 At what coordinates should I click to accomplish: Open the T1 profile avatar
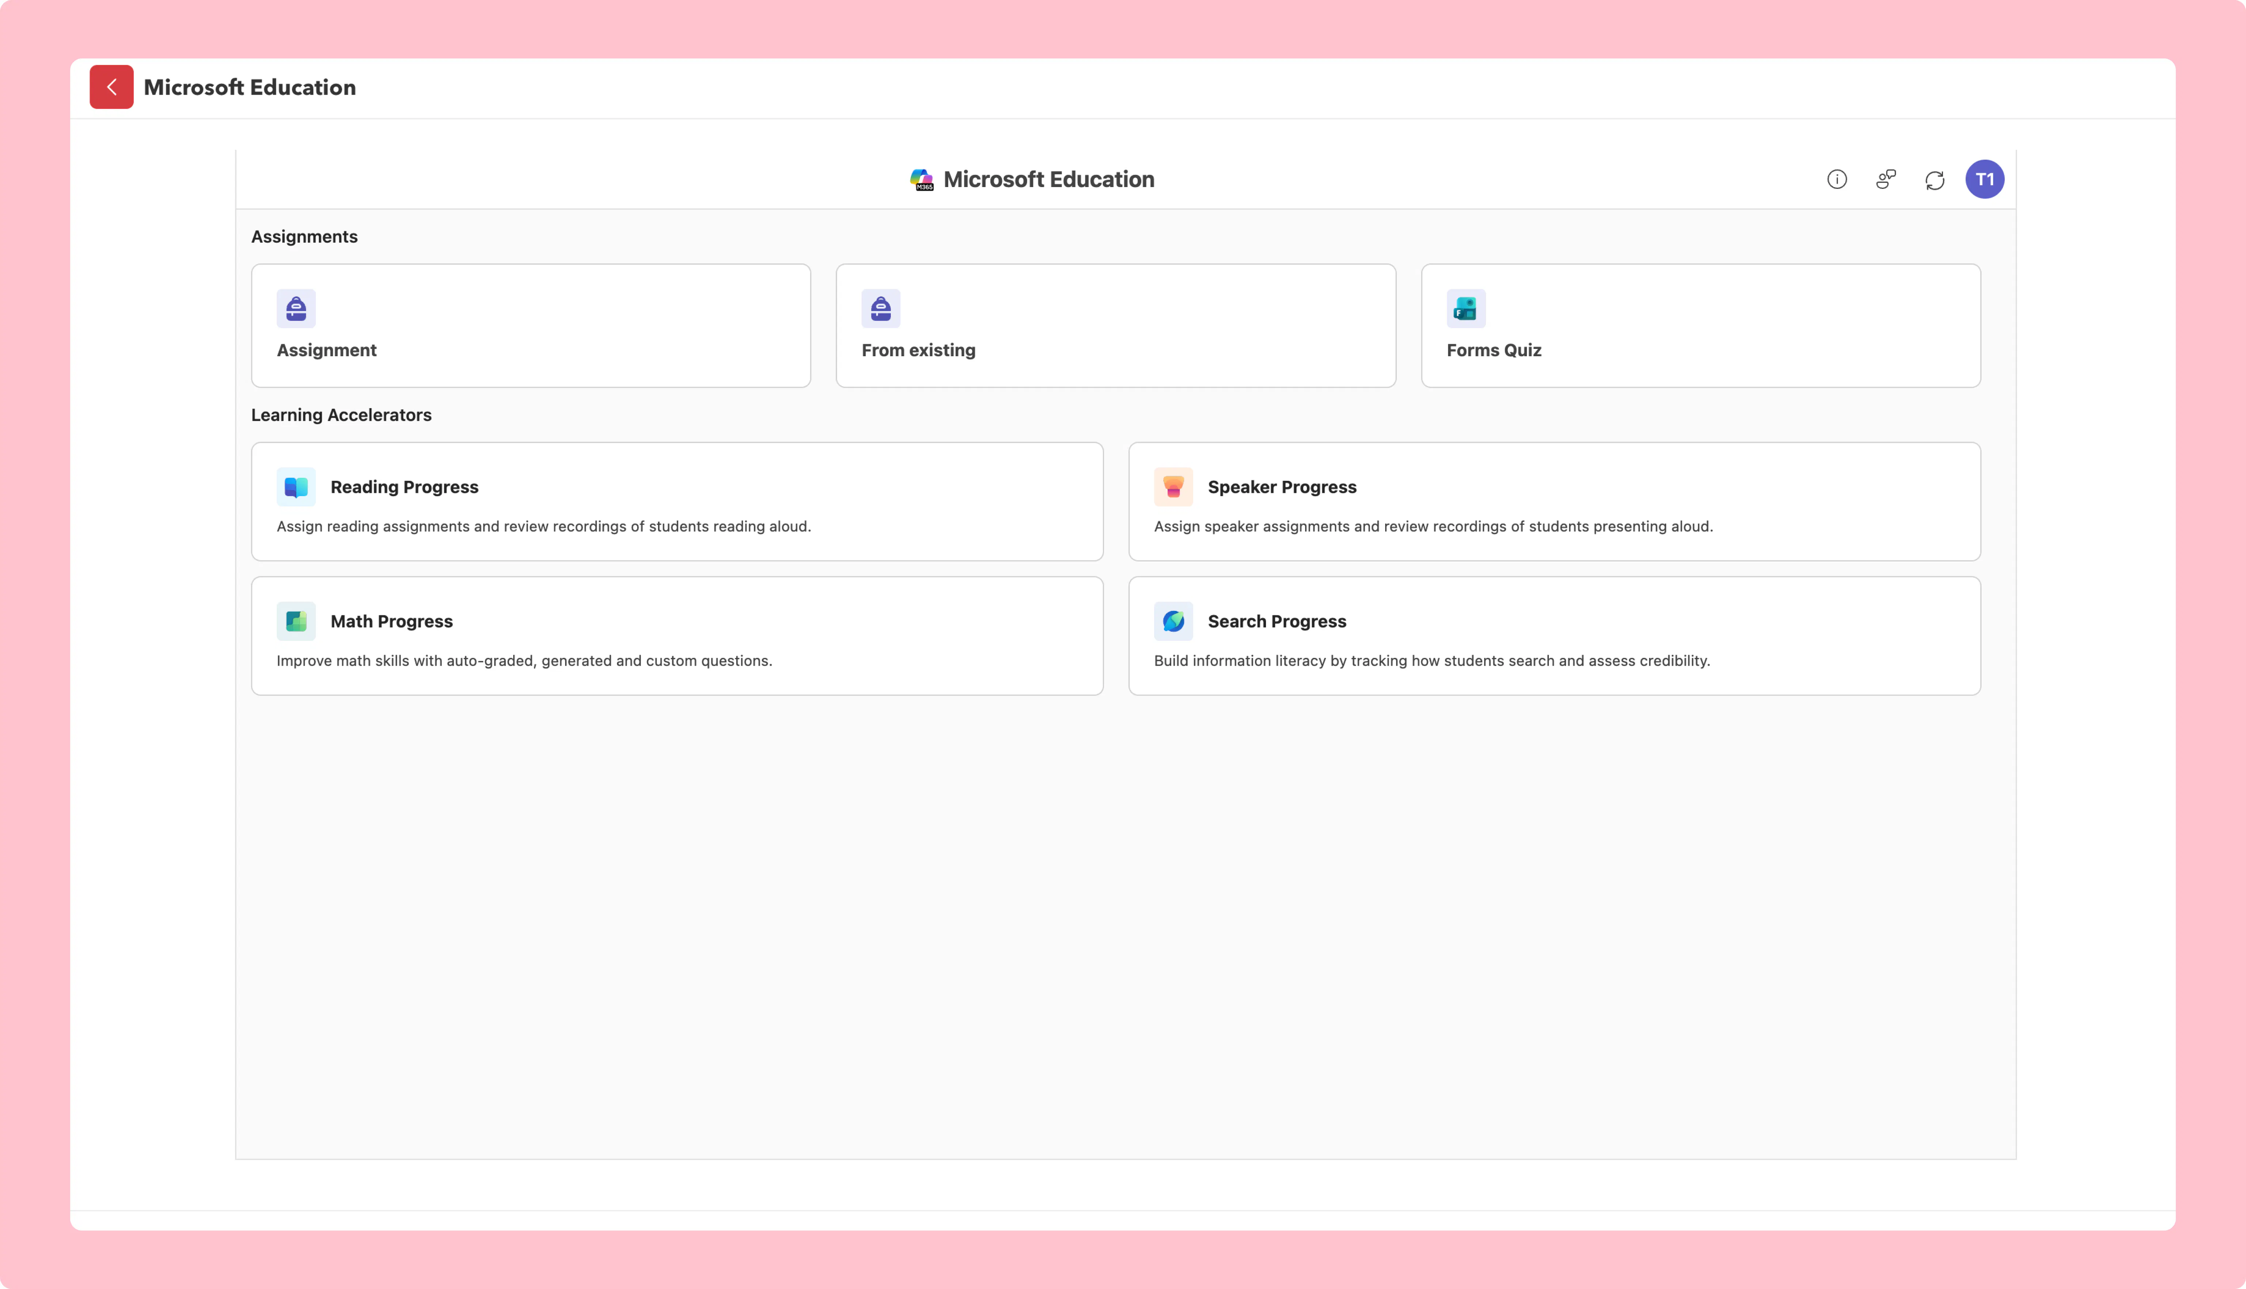(x=1985, y=180)
